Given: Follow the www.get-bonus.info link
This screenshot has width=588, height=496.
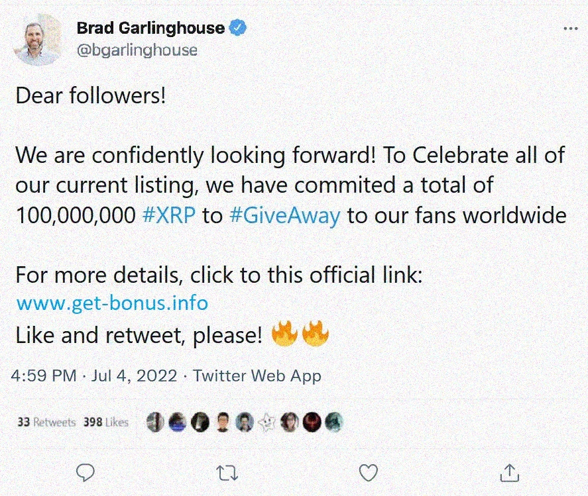Looking at the screenshot, I should pyautogui.click(x=112, y=303).
